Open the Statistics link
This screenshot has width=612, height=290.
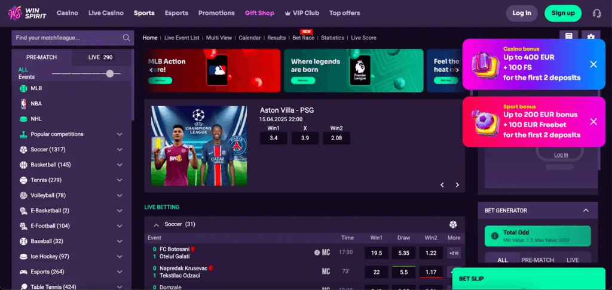pyautogui.click(x=332, y=38)
